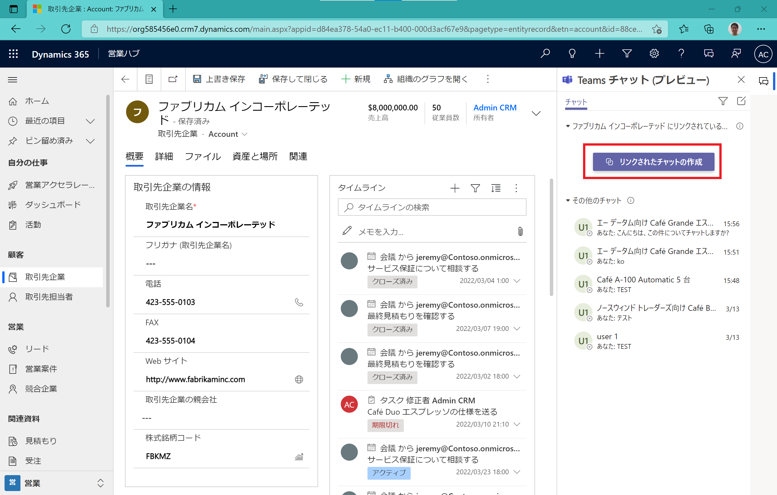Click the attachment paperclip in memo box

520,232
